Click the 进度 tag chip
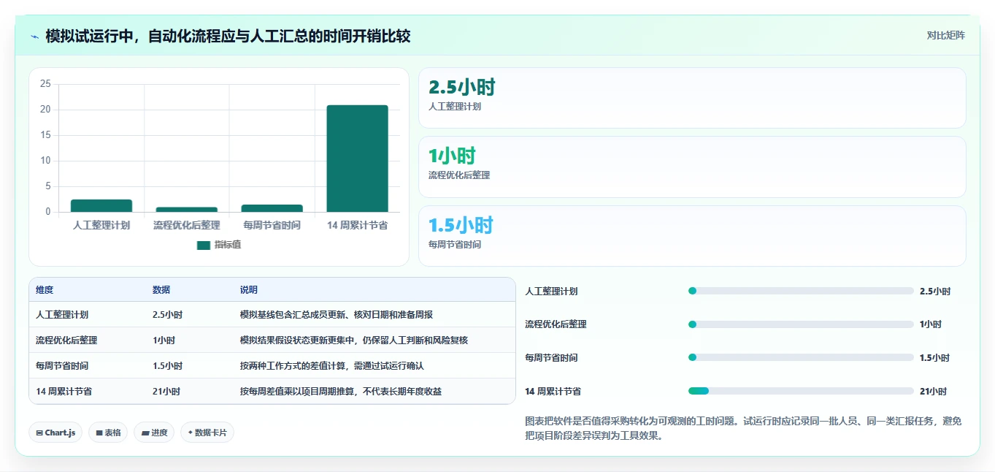The width and height of the screenshot is (995, 472). 154,433
